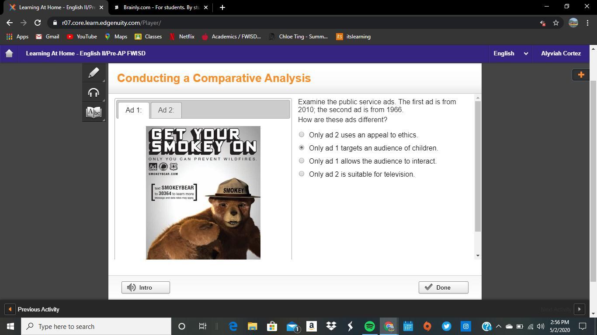Open a new browser tab
597x335 pixels.
tap(222, 7)
